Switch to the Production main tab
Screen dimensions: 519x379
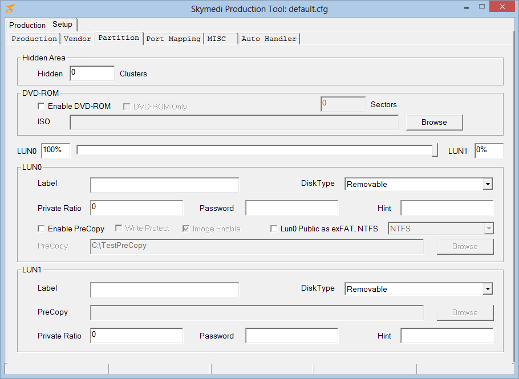tap(27, 25)
